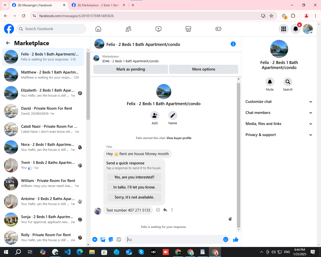Click the More options button
321x257 pixels.
pos(204,69)
